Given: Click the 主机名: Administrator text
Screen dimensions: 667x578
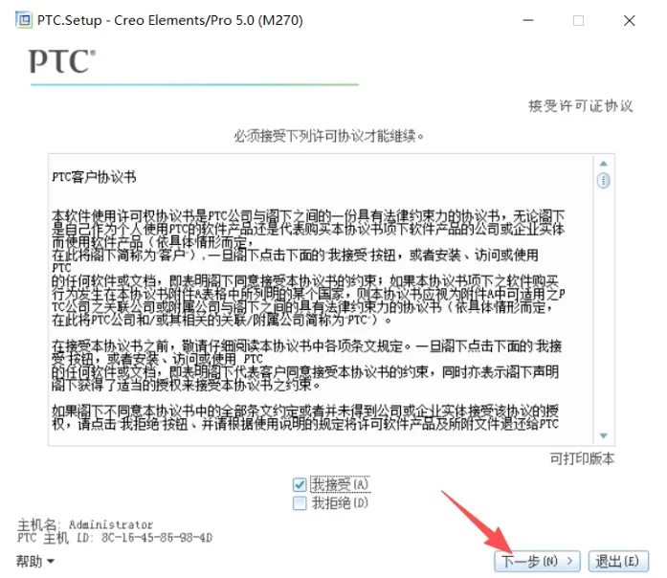Looking at the screenshot, I should tap(85, 524).
